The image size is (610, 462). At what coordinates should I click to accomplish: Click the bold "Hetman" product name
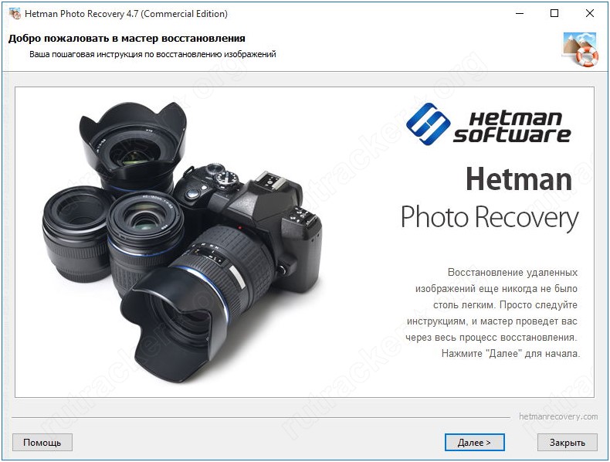click(520, 179)
